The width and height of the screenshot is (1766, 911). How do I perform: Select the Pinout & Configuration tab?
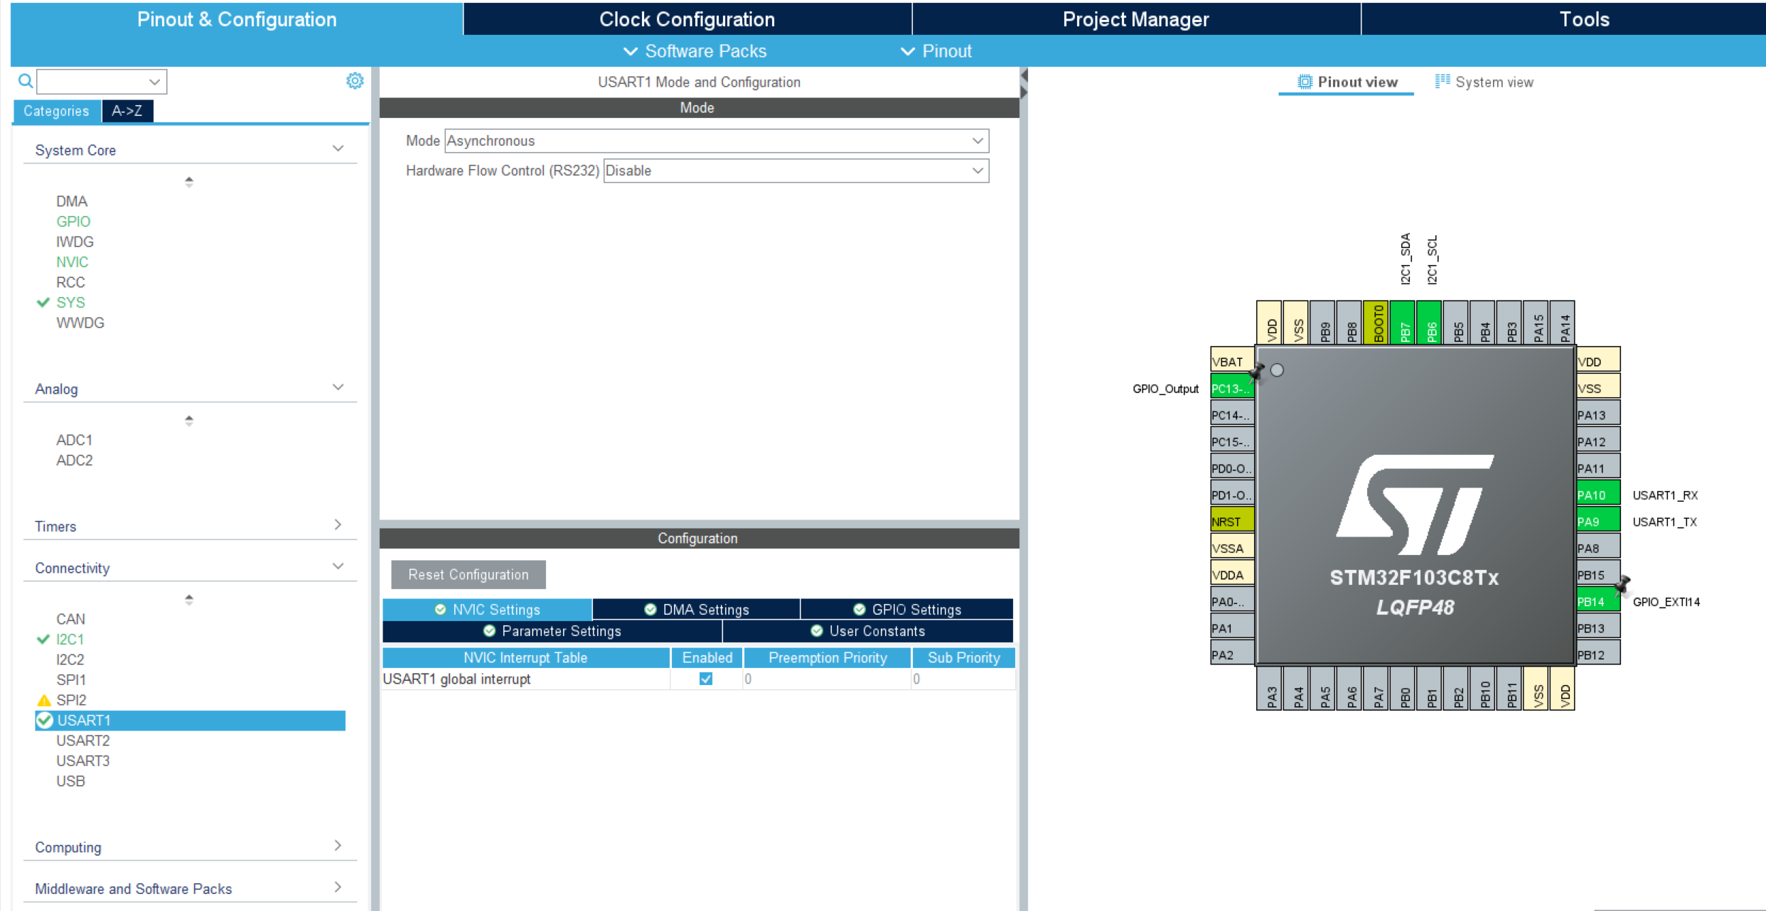pos(237,19)
